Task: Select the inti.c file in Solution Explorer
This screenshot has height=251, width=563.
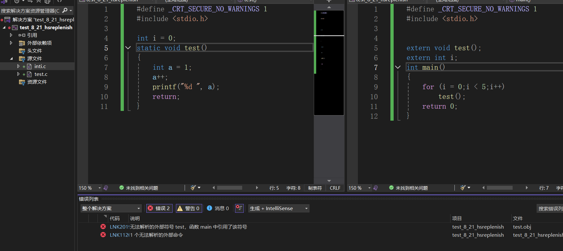Action: [x=40, y=66]
